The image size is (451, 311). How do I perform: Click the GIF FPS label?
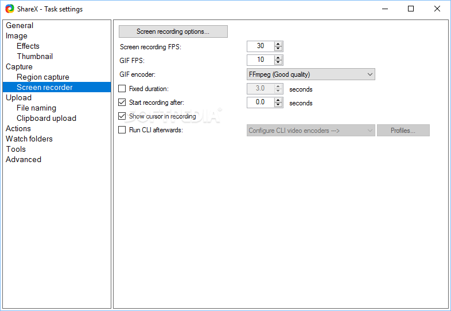(132, 61)
